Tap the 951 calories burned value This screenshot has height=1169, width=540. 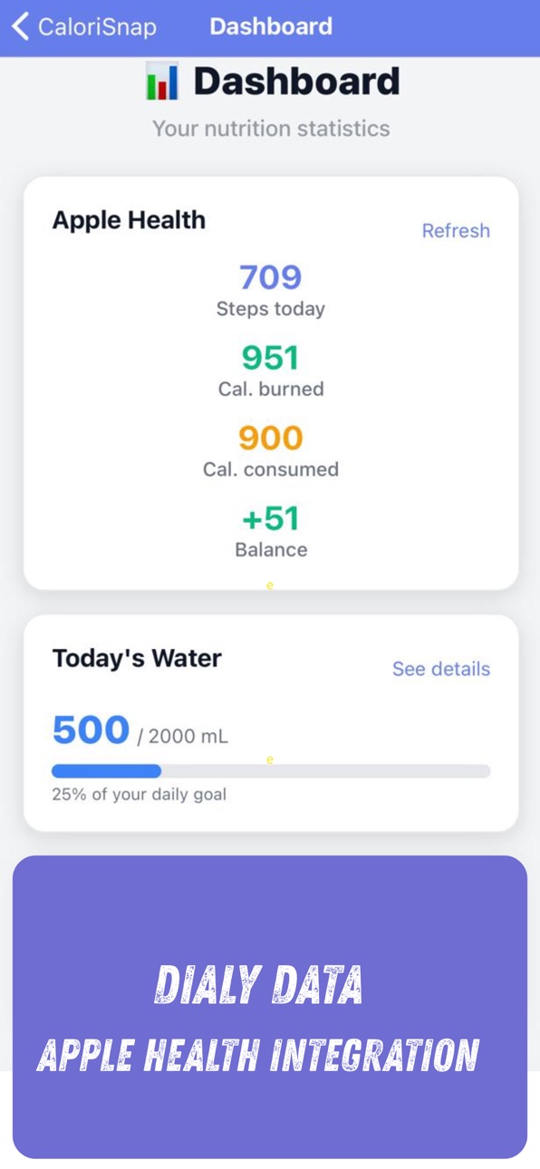pos(271,358)
